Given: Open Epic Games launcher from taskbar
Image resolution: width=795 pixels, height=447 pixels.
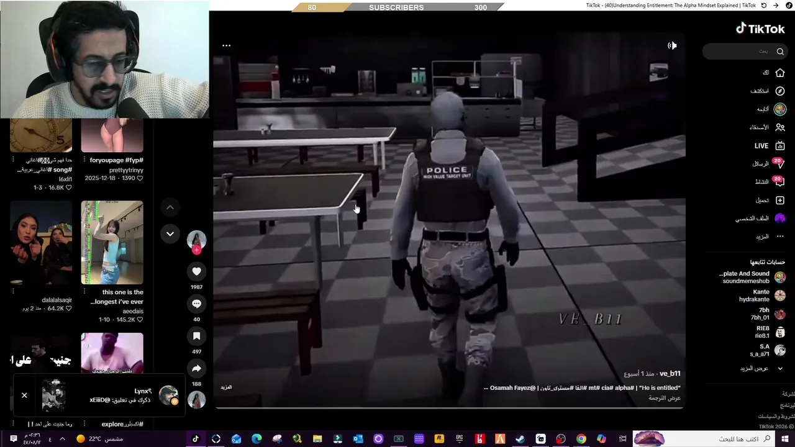Looking at the screenshot, I should (x=460, y=439).
